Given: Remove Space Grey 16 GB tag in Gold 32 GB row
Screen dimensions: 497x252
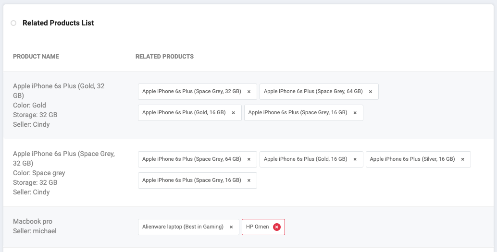Looking at the screenshot, I should click(355, 113).
